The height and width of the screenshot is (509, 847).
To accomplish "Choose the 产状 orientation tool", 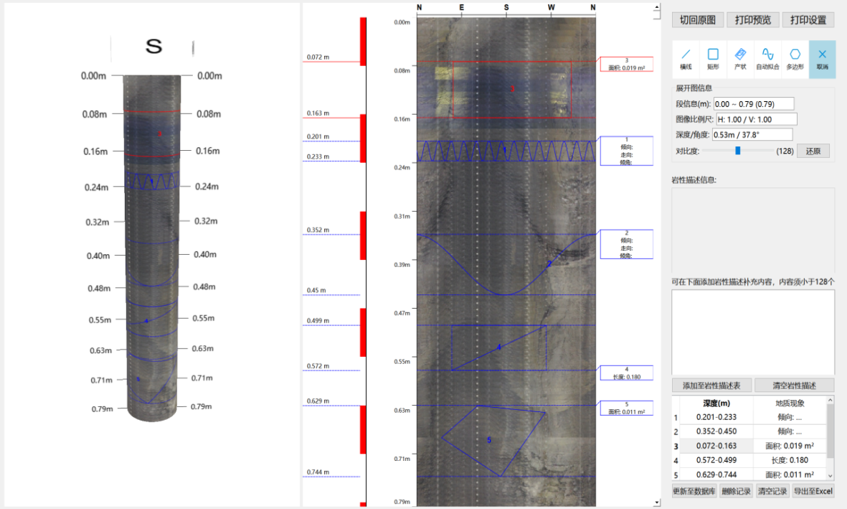I will pyautogui.click(x=740, y=59).
